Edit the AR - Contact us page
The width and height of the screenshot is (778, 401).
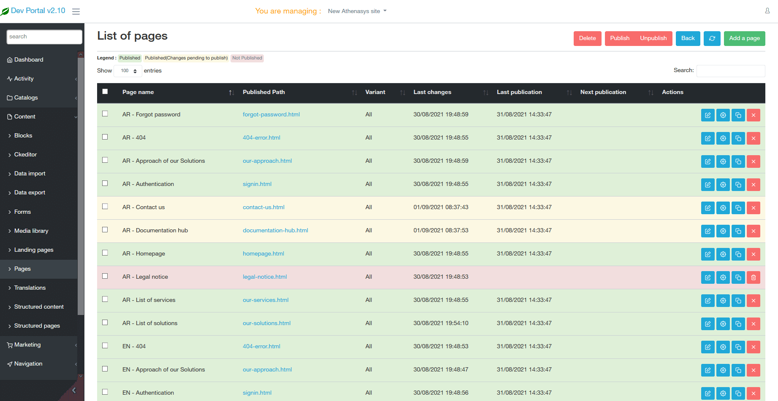click(x=708, y=208)
